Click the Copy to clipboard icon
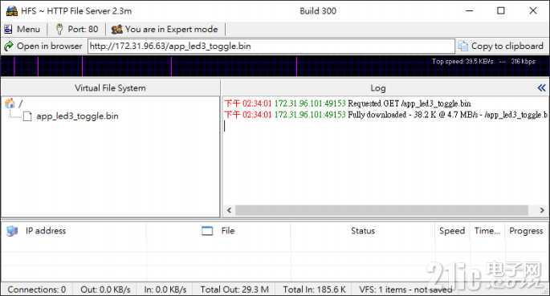The height and width of the screenshot is (296, 550). click(463, 46)
